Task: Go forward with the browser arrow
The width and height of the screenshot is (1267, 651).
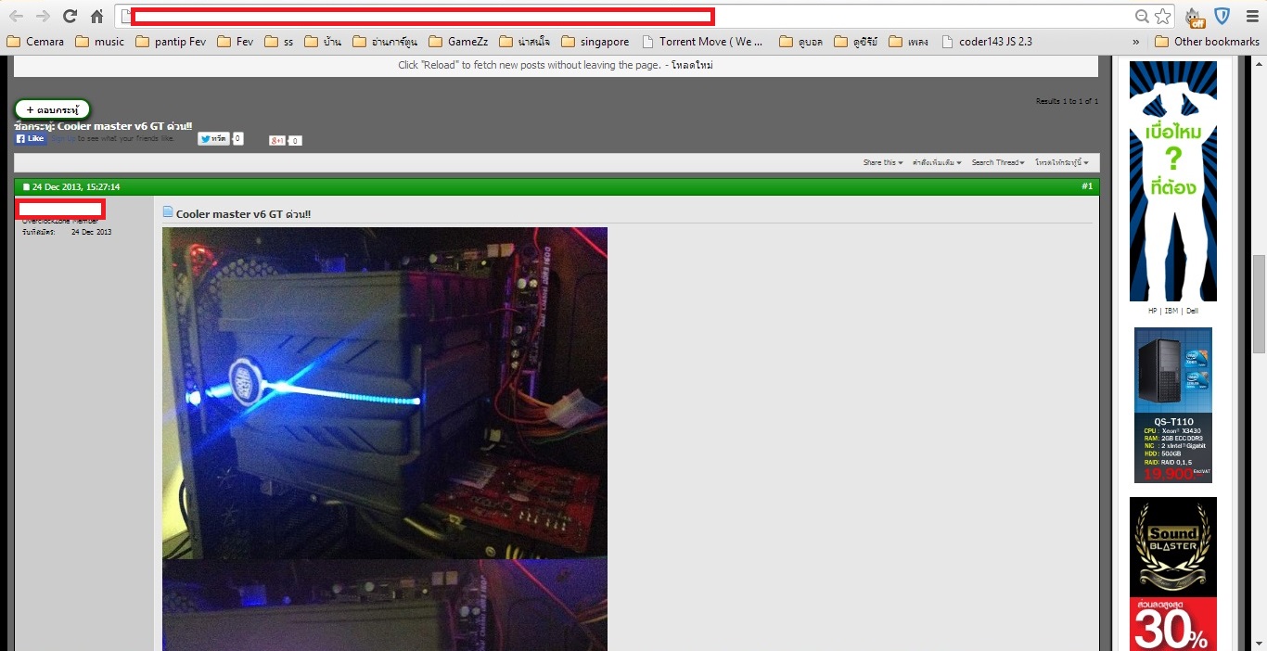Action: pos(43,16)
